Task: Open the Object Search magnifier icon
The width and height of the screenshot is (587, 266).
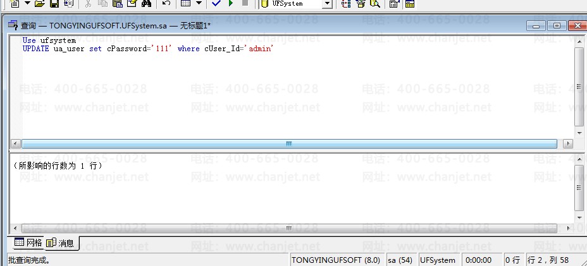Action: [x=374, y=3]
